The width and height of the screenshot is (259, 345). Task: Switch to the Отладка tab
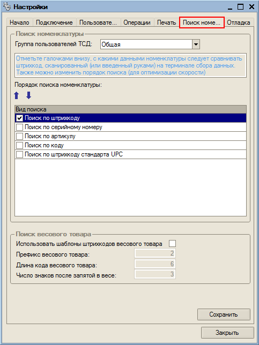click(238, 22)
